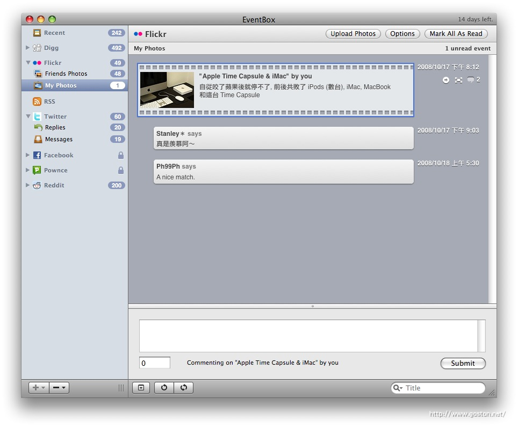Open the search field magnifier dropdown

[x=398, y=388]
